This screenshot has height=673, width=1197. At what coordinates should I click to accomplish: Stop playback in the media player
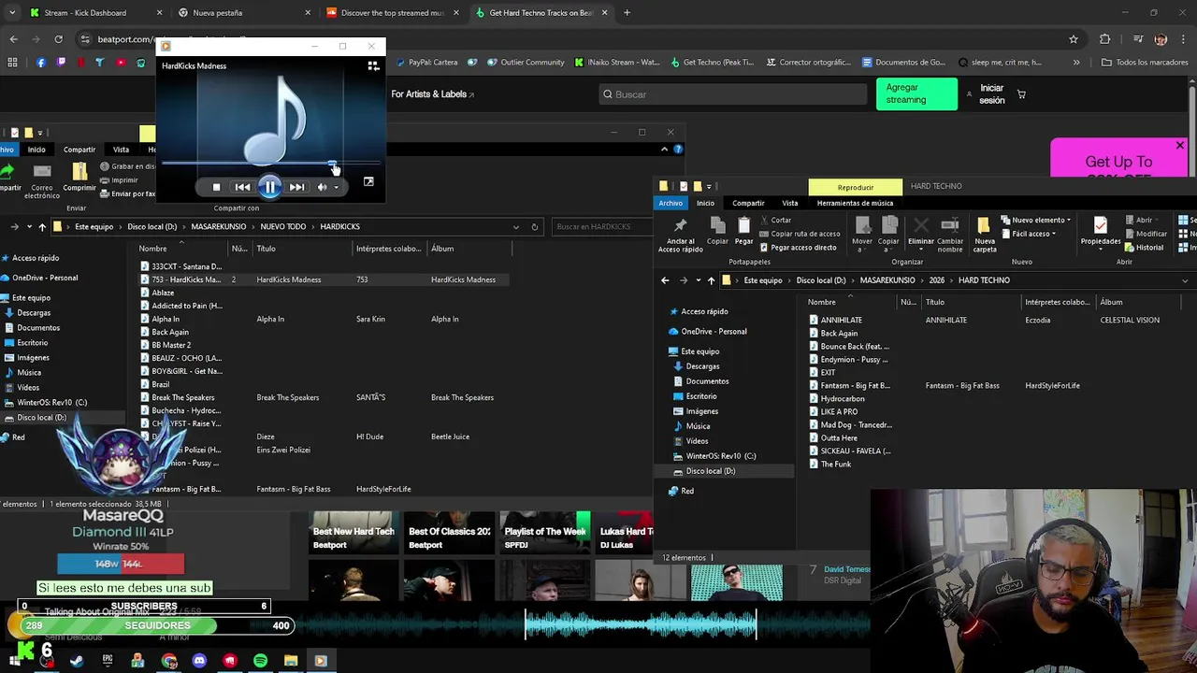[x=216, y=187]
